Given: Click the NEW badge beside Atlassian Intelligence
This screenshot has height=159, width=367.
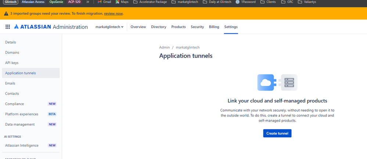Looking at the screenshot, I should (x=52, y=145).
